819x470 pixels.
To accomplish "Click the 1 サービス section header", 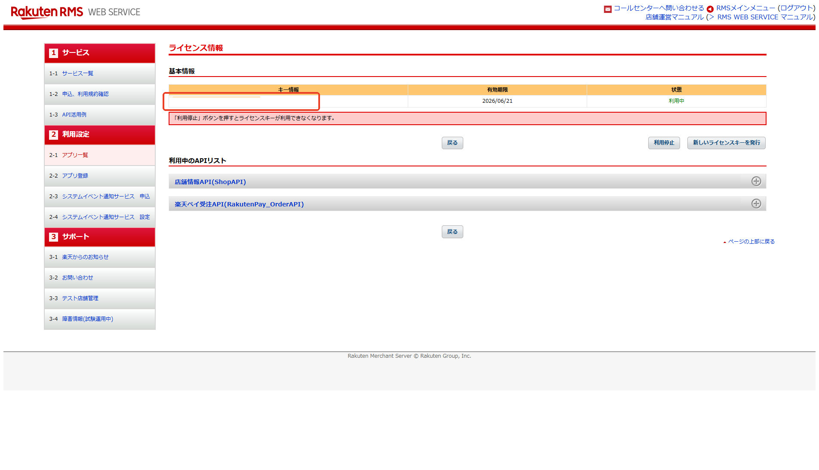I will [100, 53].
